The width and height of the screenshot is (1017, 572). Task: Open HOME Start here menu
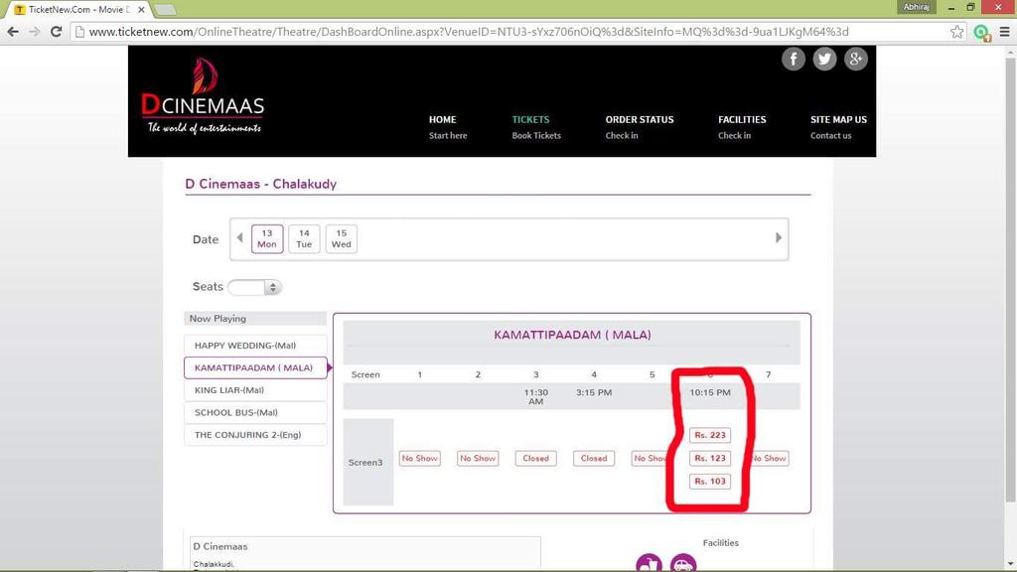448,127
